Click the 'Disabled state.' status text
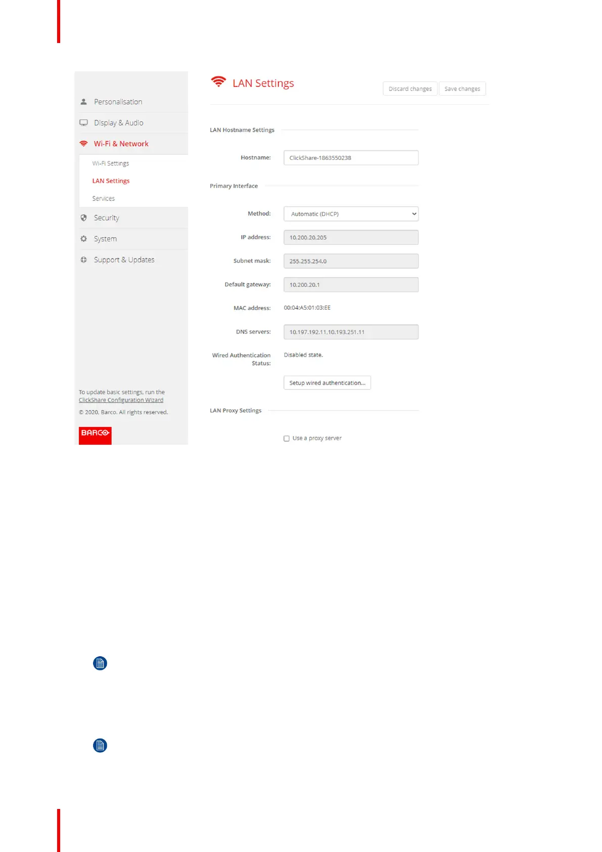Image resolution: width=602 pixels, height=852 pixels. [x=303, y=355]
